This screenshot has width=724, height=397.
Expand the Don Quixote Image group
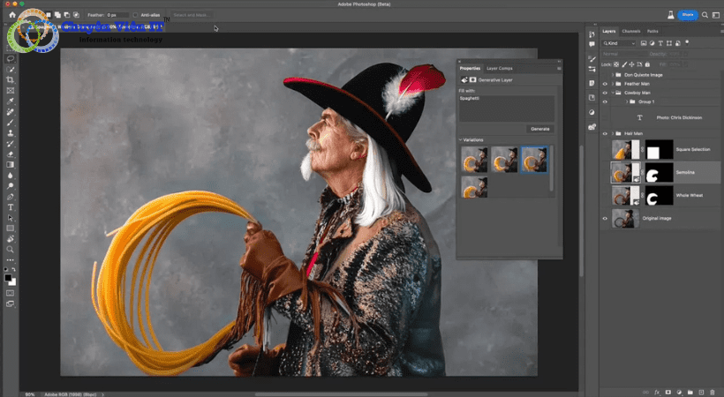click(x=614, y=74)
